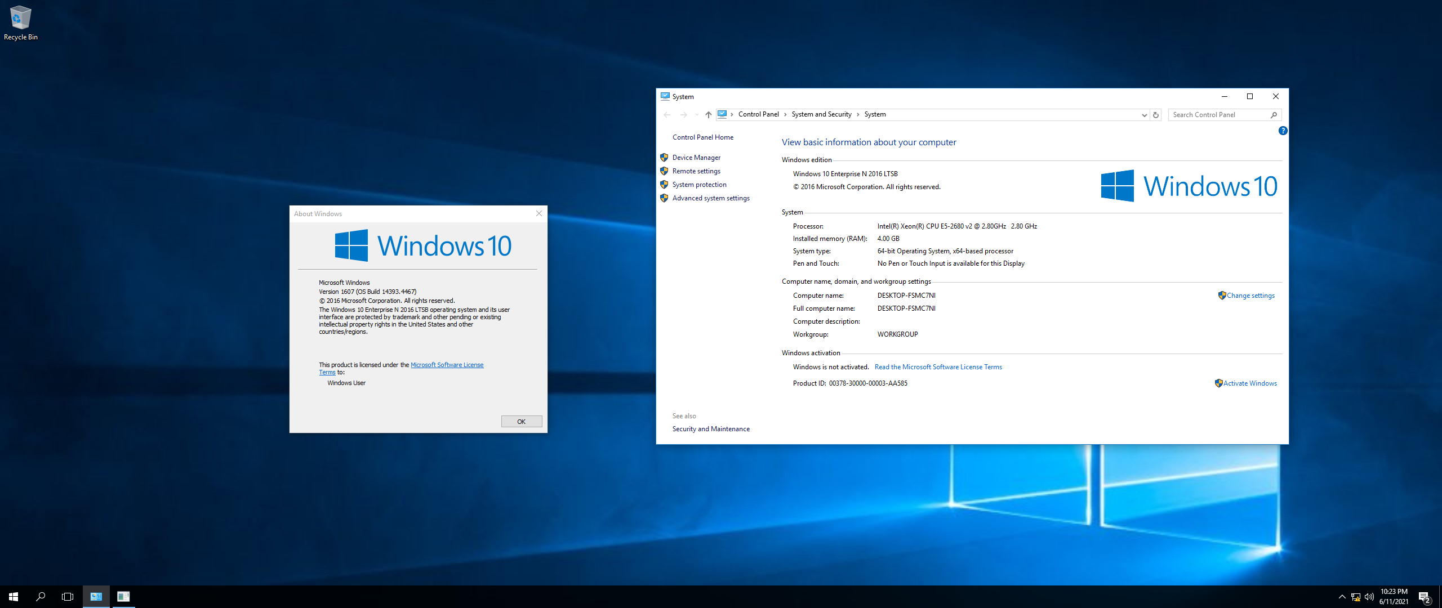Viewport: 1442px width, 608px height.
Task: Open Action Center notifications icon
Action: click(1425, 597)
